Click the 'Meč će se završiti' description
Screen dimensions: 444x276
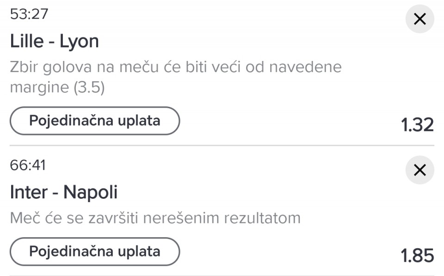tap(155, 218)
